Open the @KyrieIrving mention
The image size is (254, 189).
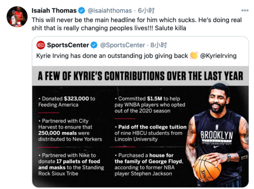coord(218,56)
